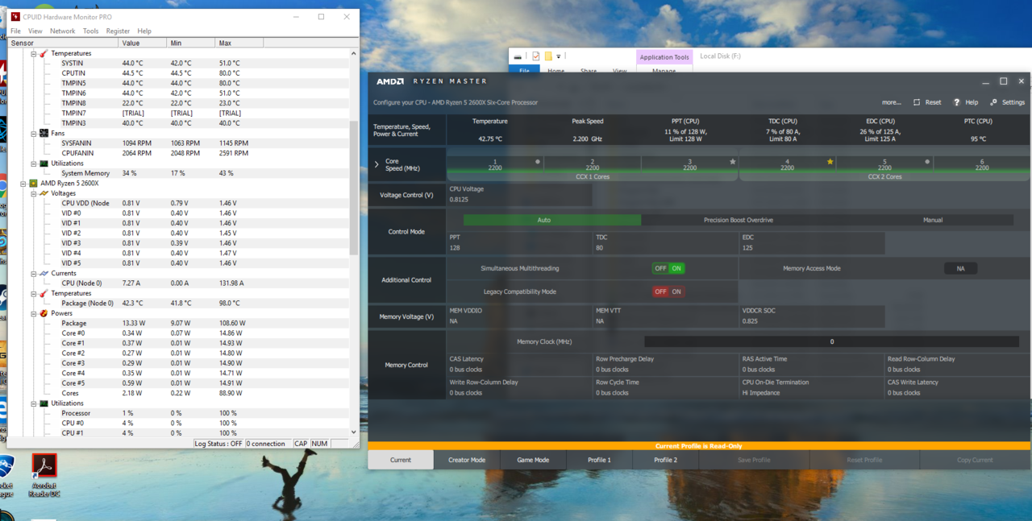Click the thermometer icon beside top Temperatures

tap(44, 53)
